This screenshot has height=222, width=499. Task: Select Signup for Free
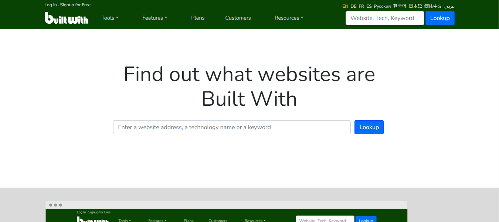tap(75, 5)
